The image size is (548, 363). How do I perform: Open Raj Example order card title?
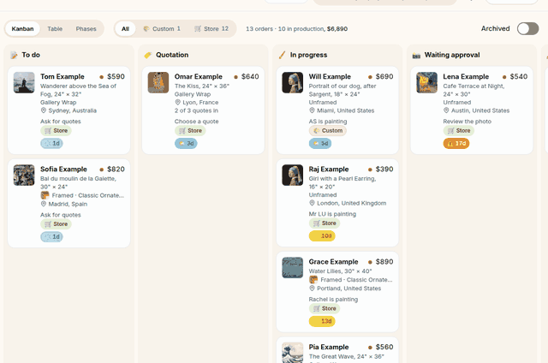329,170
